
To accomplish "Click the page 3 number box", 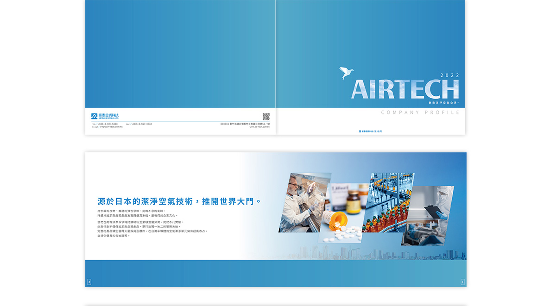I will [89, 282].
